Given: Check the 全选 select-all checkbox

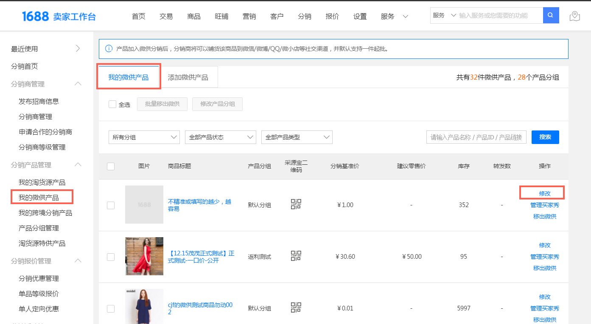Looking at the screenshot, I should click(112, 104).
